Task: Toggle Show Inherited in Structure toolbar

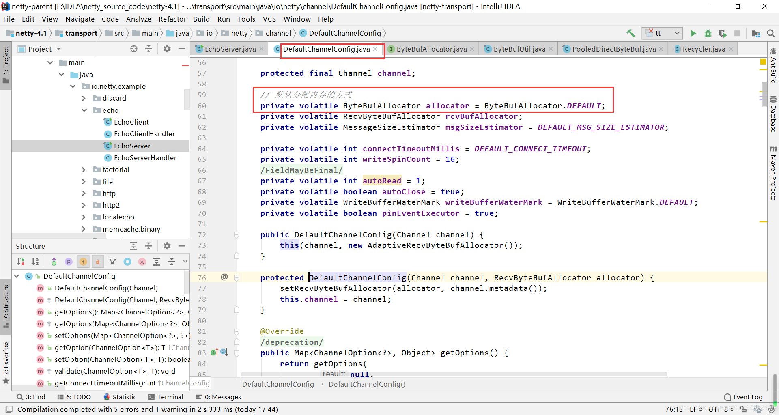Action: (x=54, y=262)
